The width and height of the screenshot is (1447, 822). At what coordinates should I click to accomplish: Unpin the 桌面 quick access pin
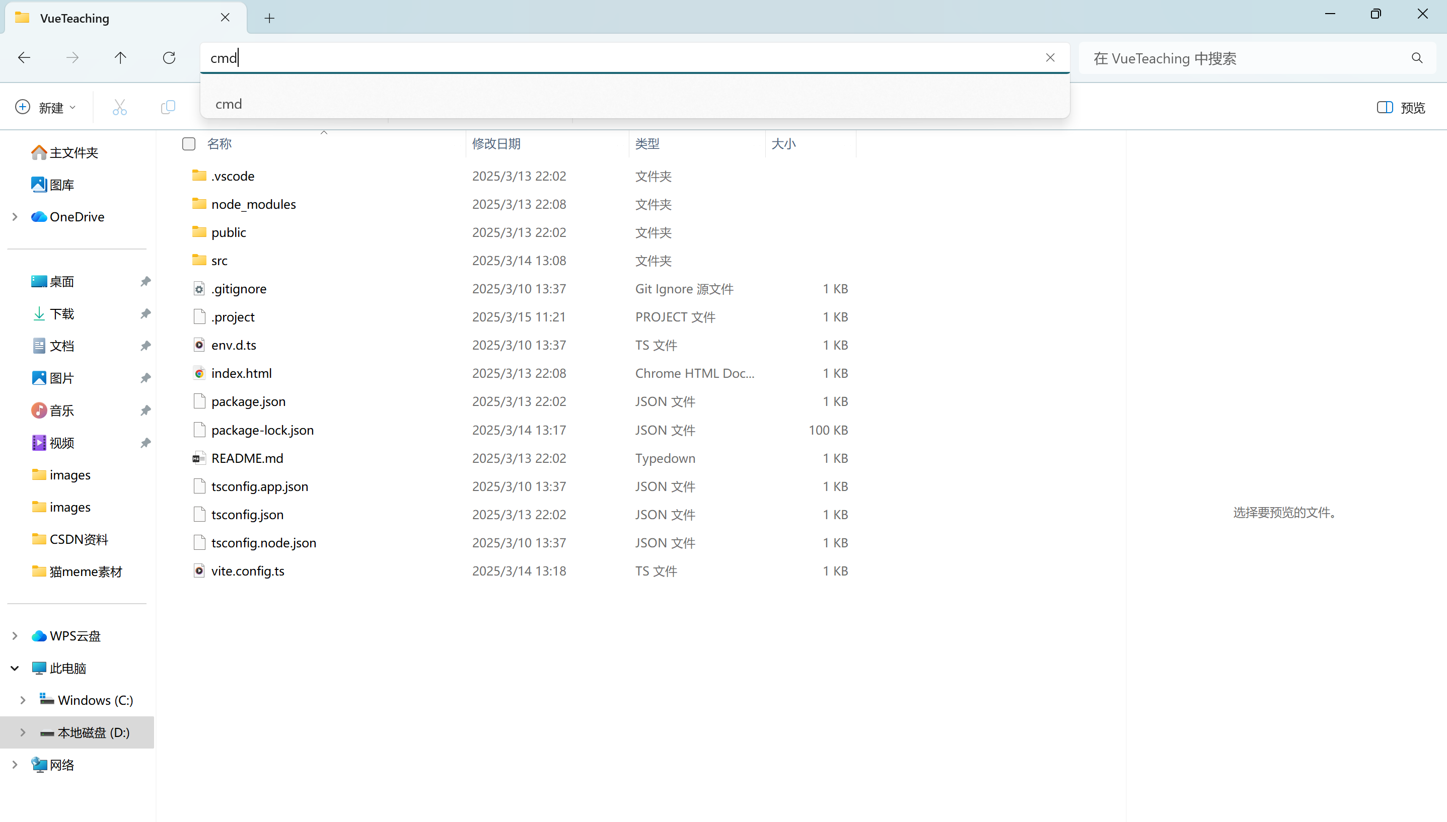click(x=145, y=281)
